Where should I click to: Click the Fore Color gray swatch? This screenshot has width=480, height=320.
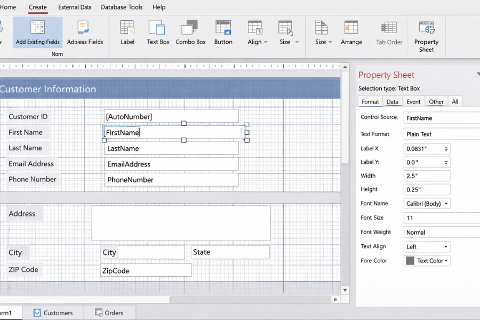click(410, 261)
